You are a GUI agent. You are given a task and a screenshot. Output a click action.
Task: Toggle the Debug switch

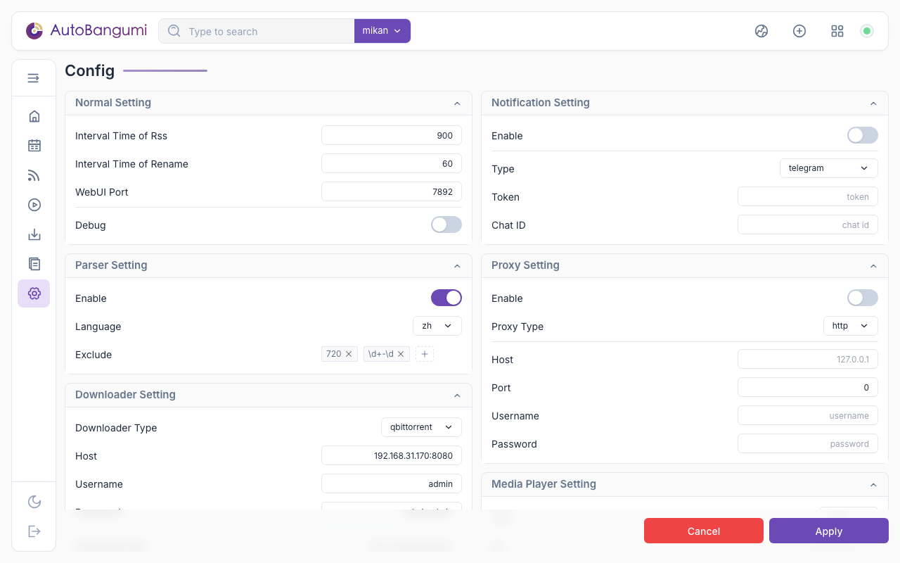point(446,224)
